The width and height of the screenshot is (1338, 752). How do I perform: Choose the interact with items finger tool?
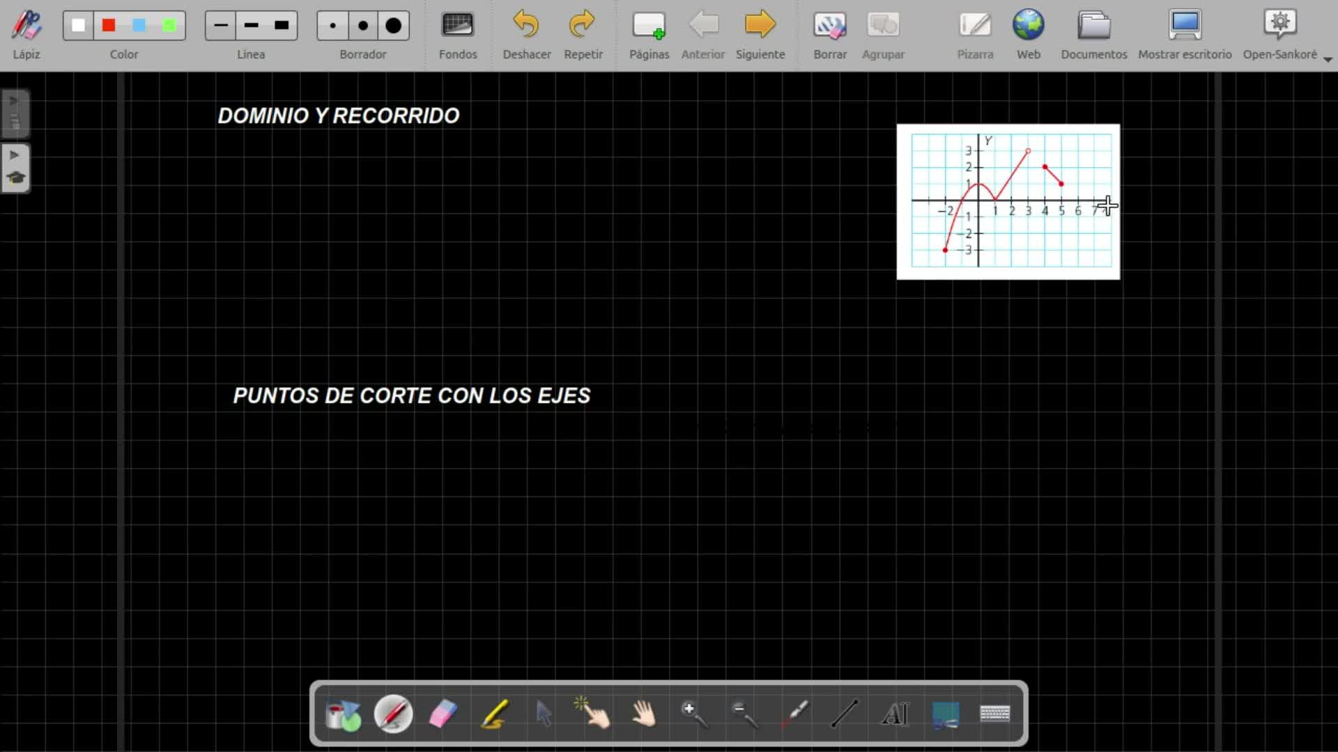tap(593, 714)
